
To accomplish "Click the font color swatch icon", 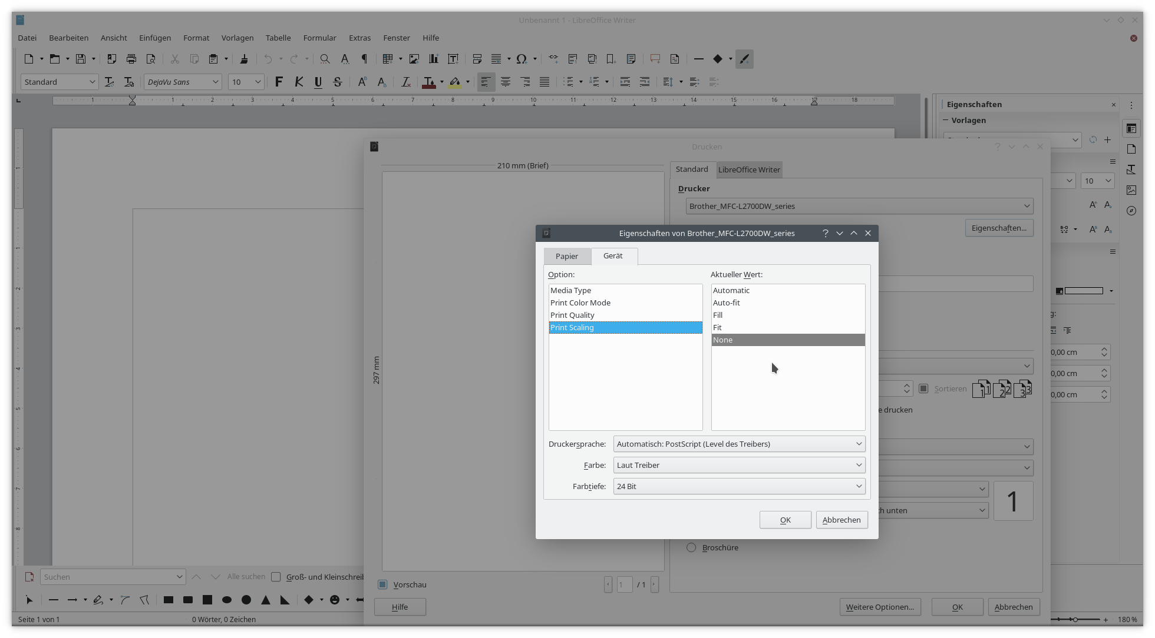I will point(429,82).
